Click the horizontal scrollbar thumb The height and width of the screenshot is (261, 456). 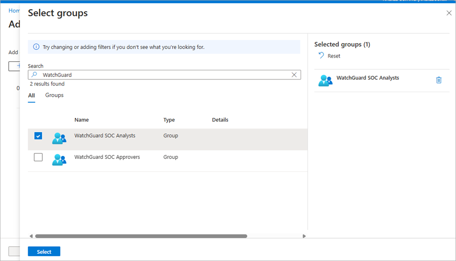(141, 236)
